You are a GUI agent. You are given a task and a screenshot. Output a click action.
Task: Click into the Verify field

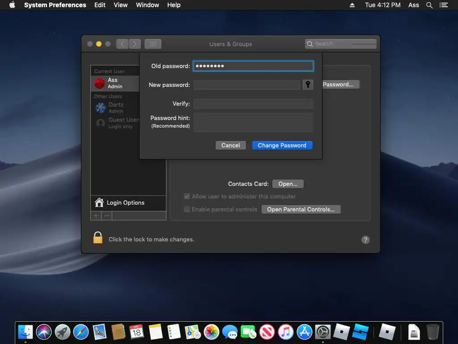point(253,103)
